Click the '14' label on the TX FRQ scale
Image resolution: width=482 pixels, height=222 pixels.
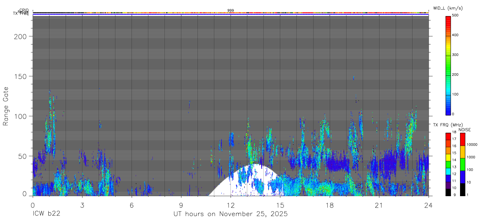(454, 160)
